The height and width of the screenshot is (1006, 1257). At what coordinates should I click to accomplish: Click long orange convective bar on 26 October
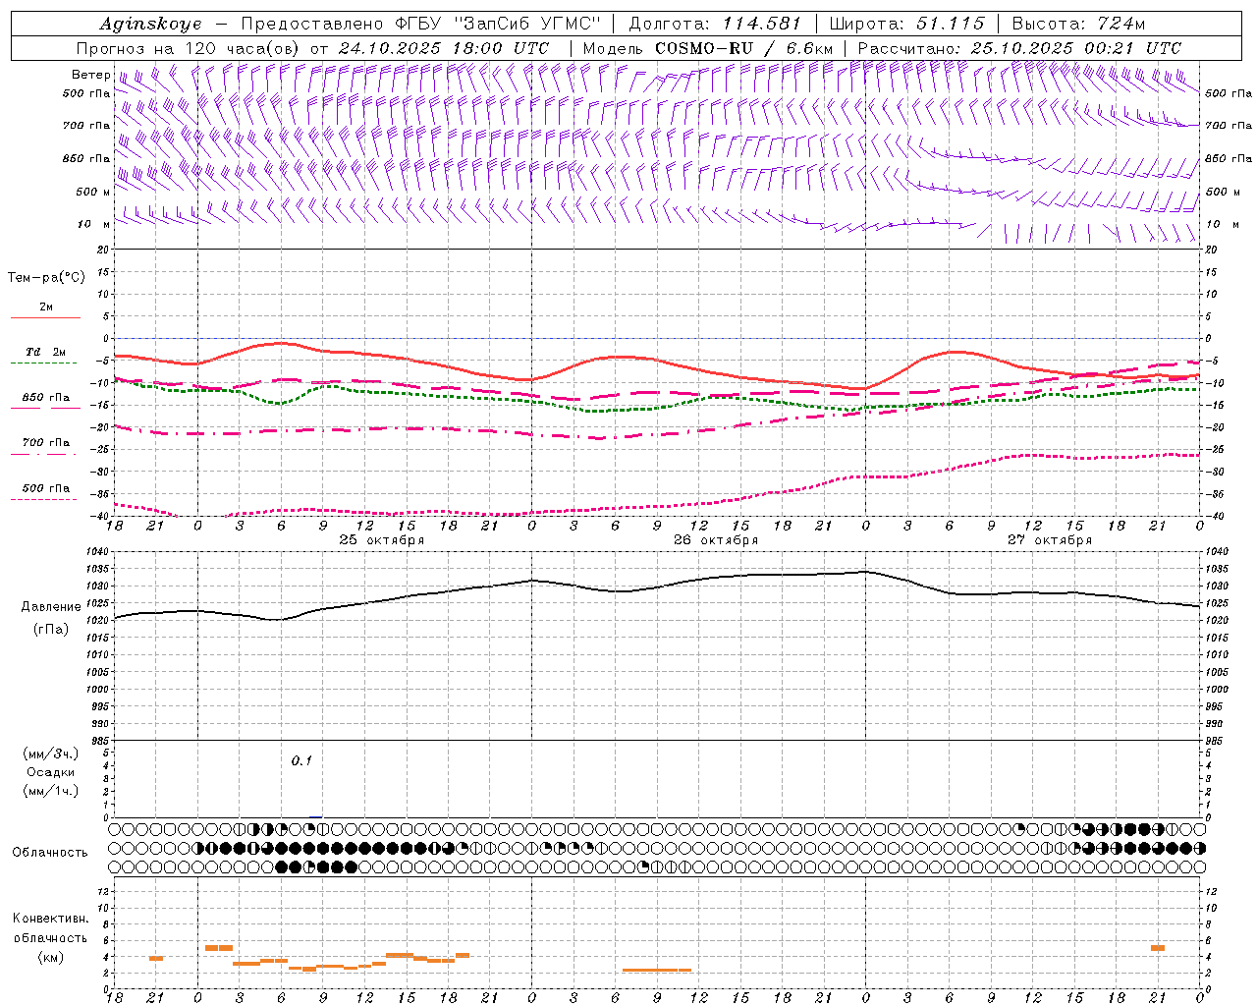[657, 971]
